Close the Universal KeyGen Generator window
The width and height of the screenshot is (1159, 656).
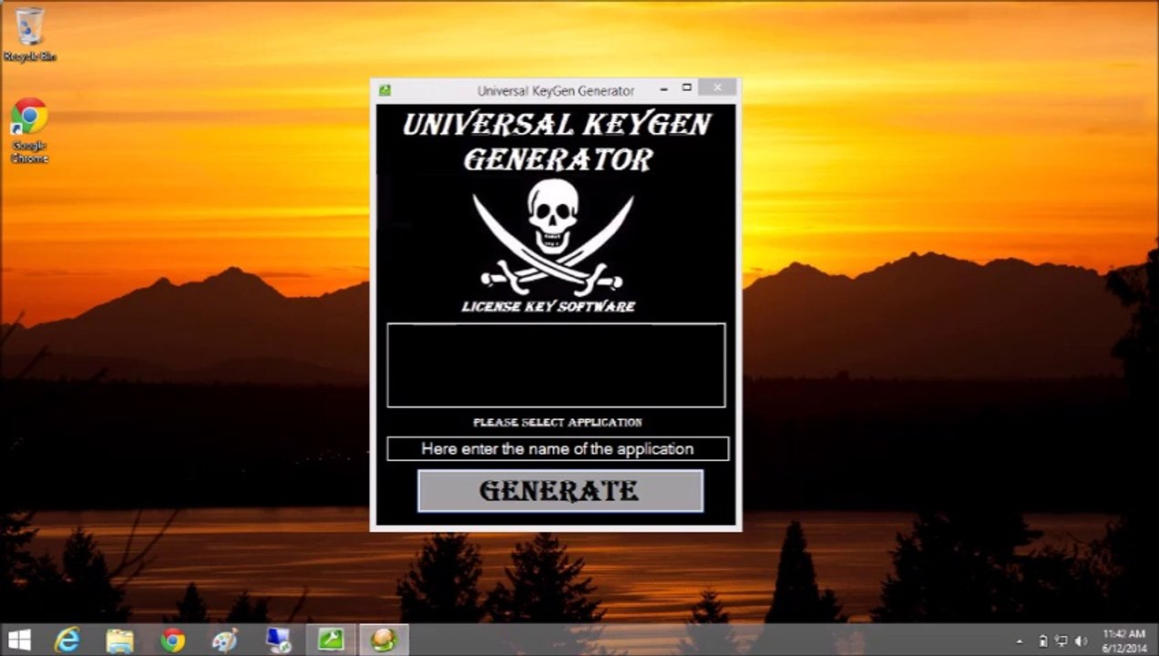pyautogui.click(x=718, y=87)
